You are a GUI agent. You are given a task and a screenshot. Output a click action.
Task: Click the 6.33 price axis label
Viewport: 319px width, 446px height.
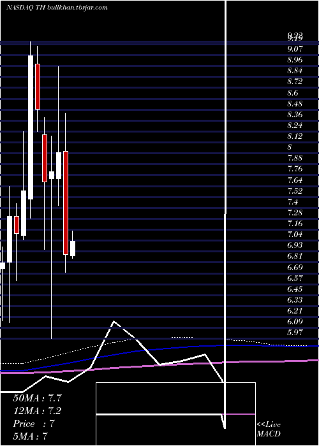click(x=295, y=300)
